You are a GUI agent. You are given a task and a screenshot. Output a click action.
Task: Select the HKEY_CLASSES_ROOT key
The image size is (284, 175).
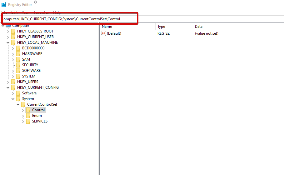tap(35, 31)
